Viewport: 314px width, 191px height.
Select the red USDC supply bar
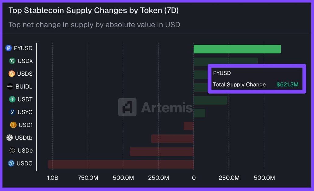pos(121,164)
